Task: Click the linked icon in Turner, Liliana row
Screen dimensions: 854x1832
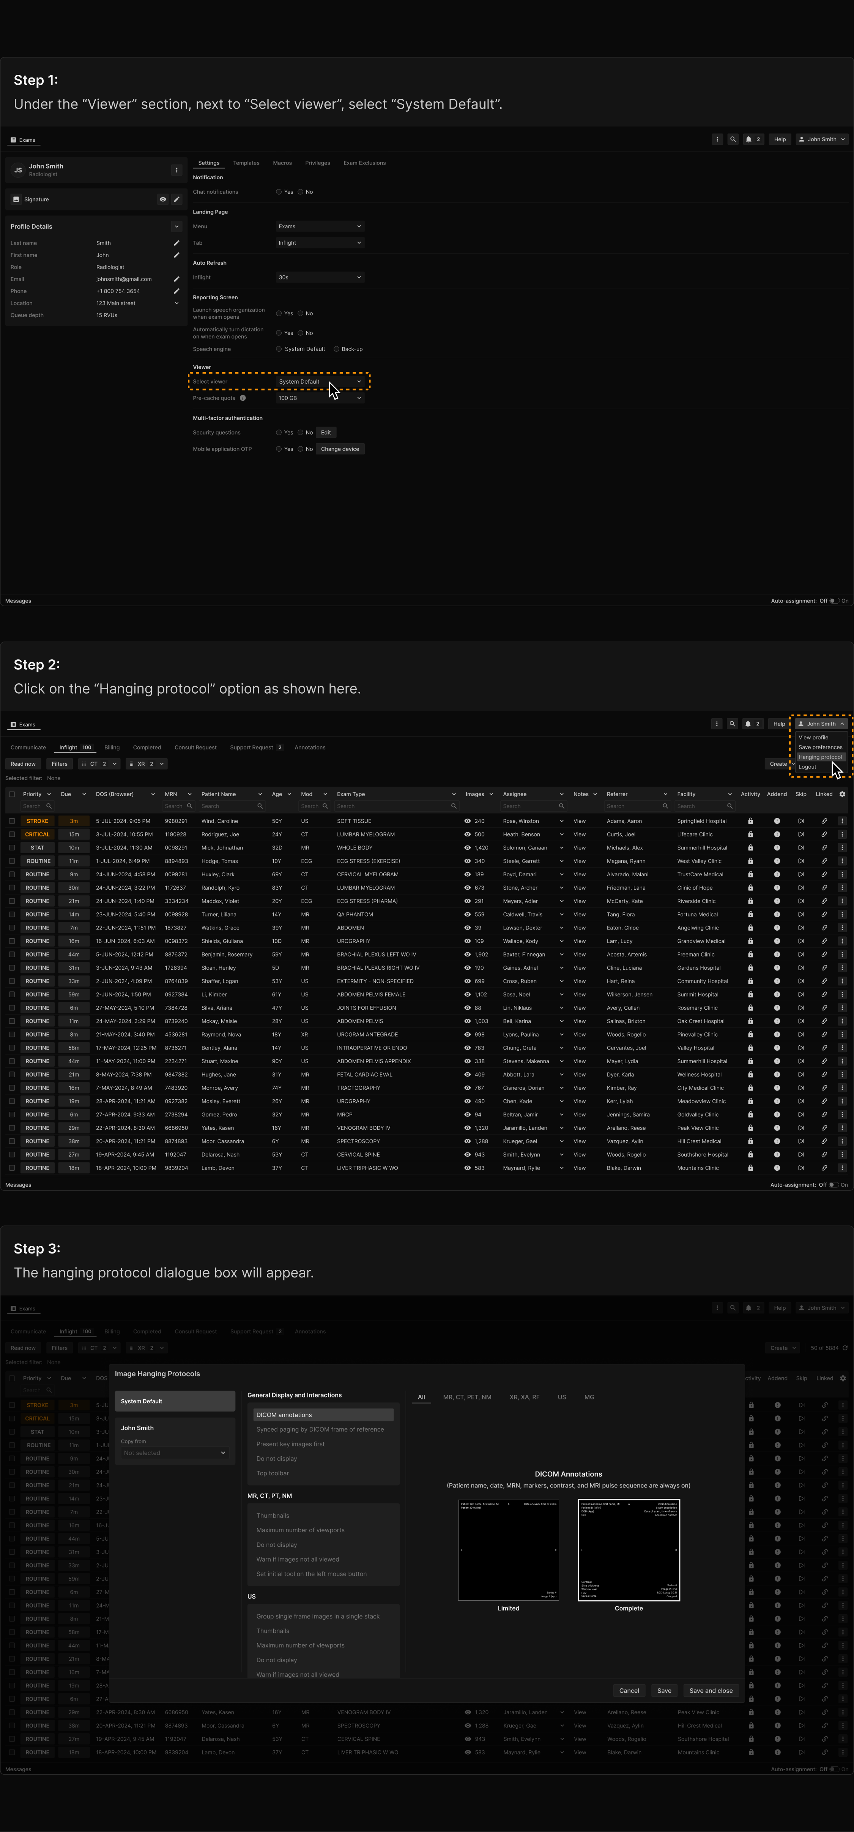Action: point(824,915)
